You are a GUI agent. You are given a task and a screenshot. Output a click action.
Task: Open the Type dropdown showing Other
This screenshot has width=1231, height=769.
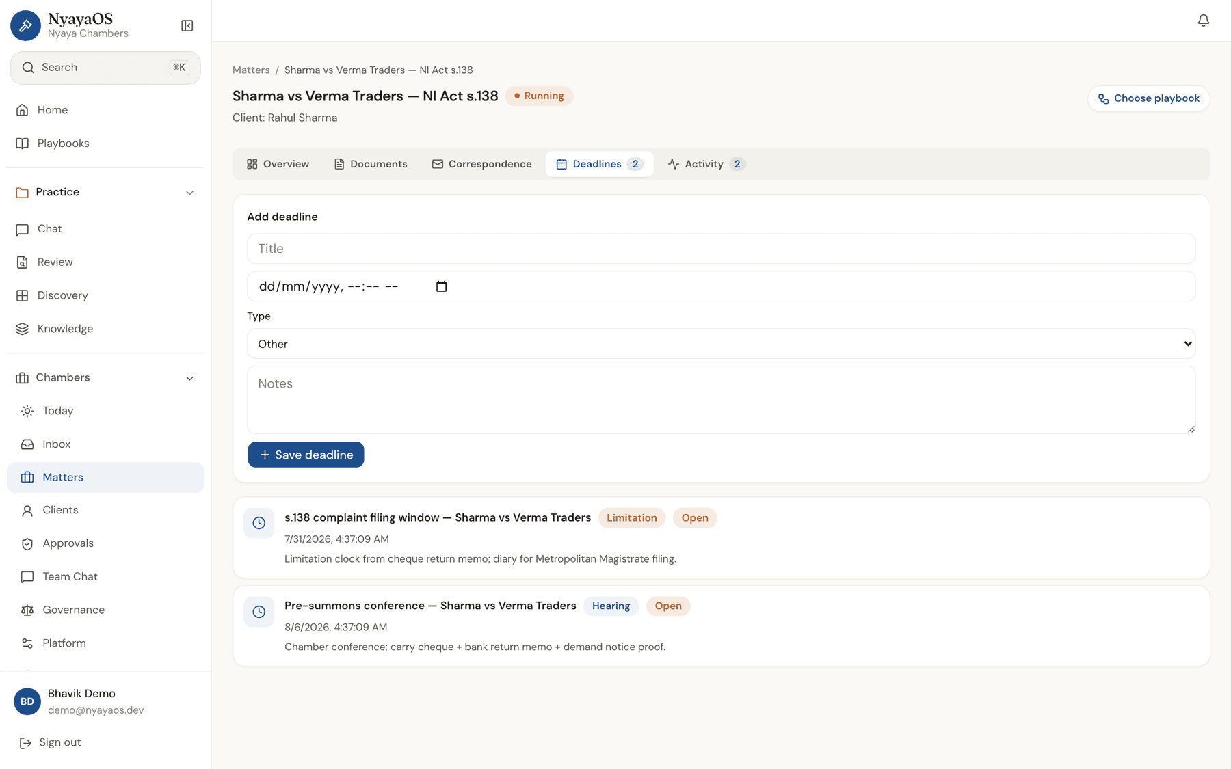click(x=721, y=344)
